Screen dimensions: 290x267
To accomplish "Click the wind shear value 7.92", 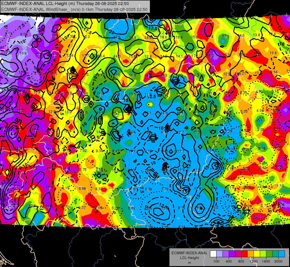I will pyautogui.click(x=83, y=150).
